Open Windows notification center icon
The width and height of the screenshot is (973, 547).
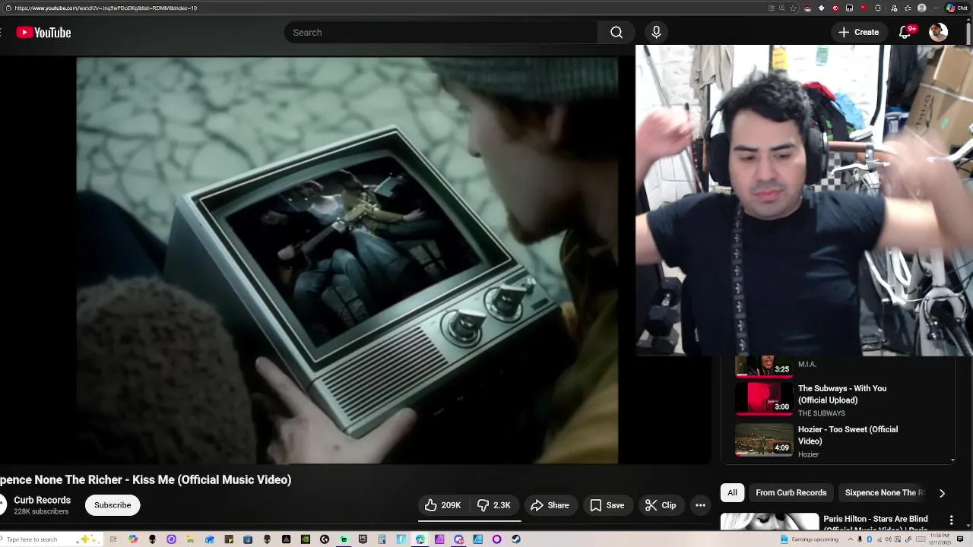coord(959,539)
